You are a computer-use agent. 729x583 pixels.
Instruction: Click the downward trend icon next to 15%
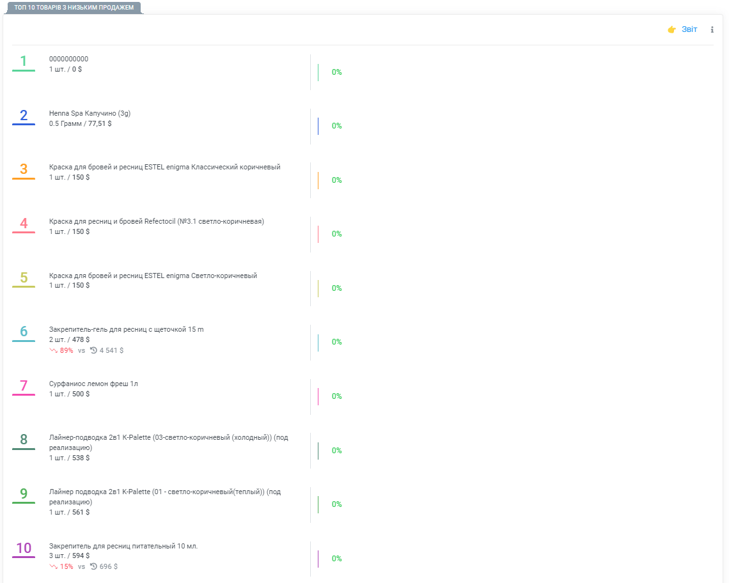pyautogui.click(x=54, y=567)
